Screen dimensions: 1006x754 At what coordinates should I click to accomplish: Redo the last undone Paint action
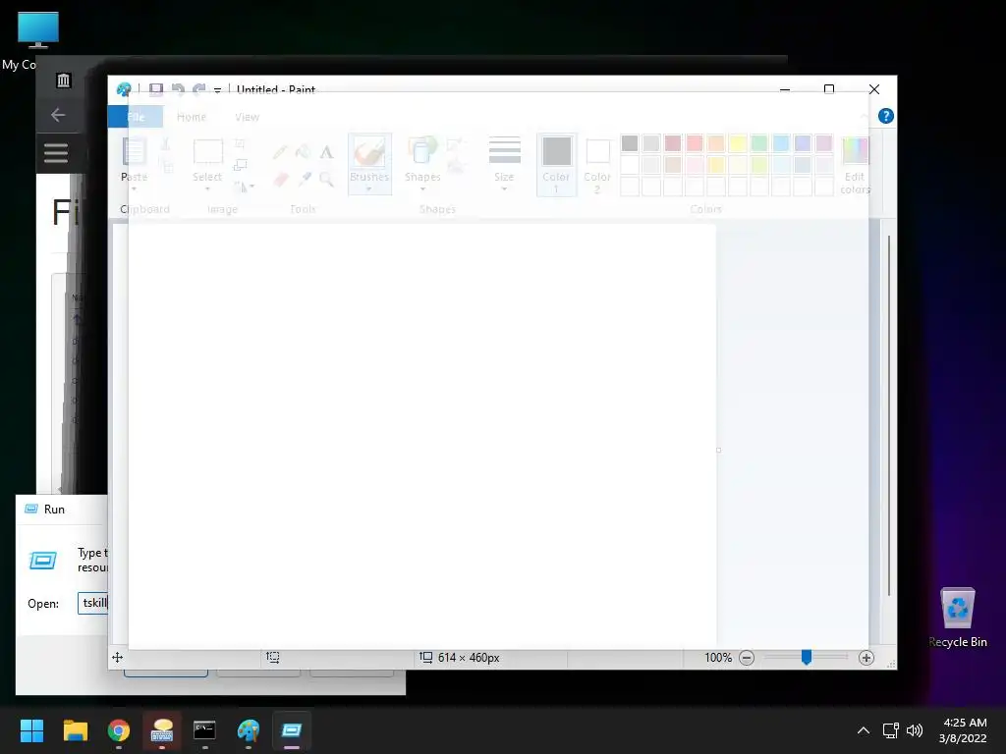[x=198, y=89]
